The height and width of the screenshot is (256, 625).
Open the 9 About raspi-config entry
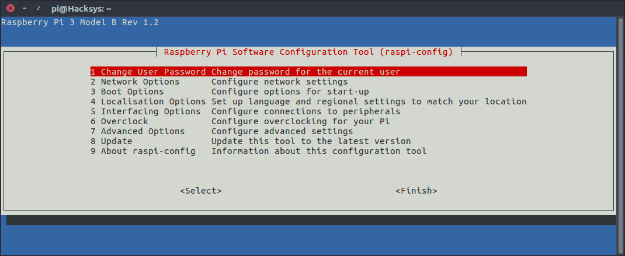tap(143, 151)
